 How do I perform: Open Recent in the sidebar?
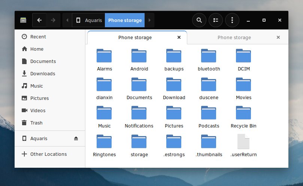pos(38,37)
